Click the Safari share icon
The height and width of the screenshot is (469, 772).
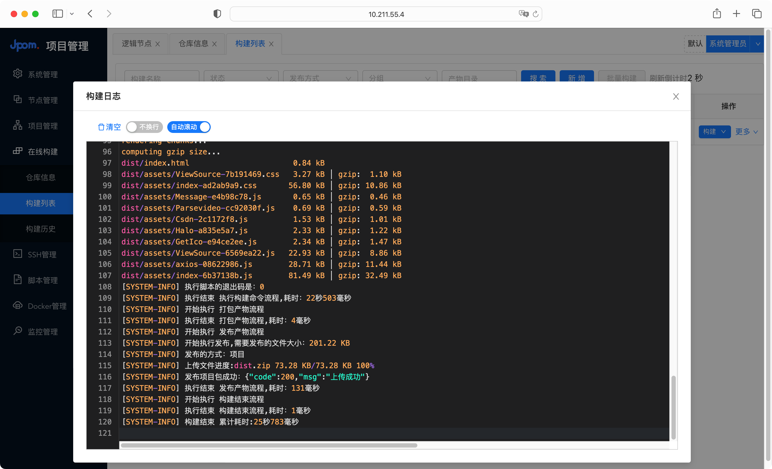717,13
